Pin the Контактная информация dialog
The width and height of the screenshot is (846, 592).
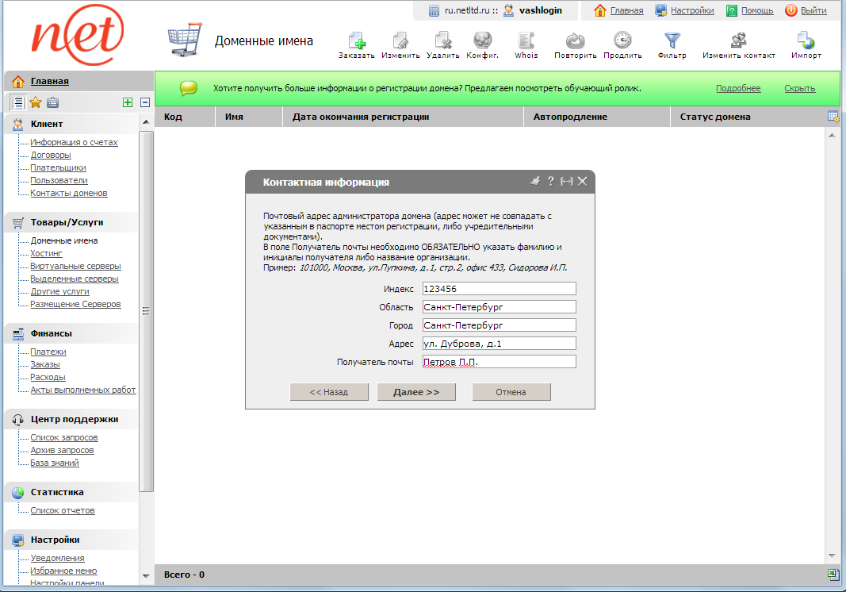tap(535, 181)
